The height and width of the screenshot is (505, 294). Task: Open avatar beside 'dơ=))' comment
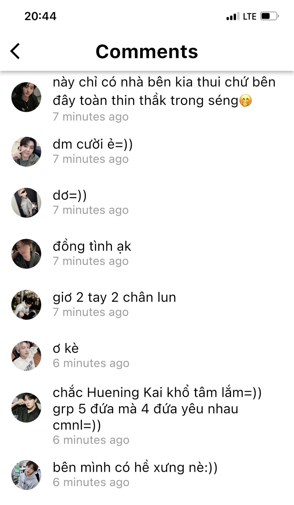point(26,203)
